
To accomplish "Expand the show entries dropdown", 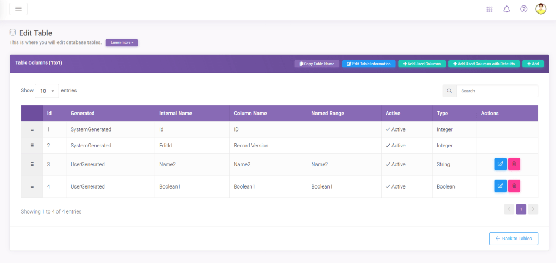I will [x=47, y=91].
